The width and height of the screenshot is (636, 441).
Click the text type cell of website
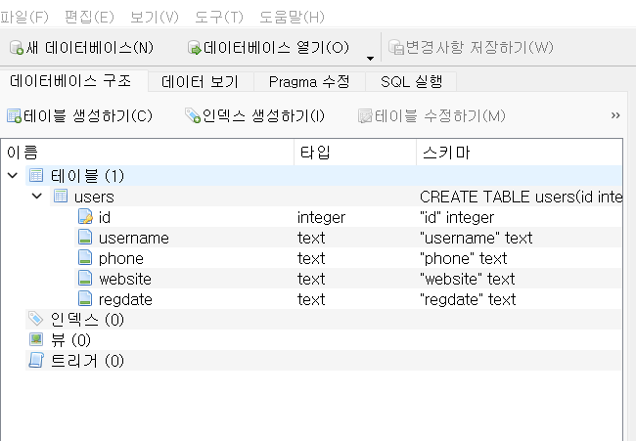(311, 279)
